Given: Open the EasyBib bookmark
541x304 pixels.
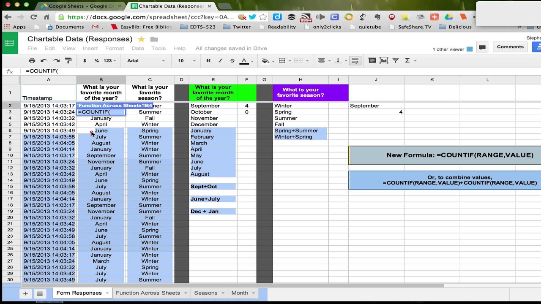Looking at the screenshot, I should [141, 27].
